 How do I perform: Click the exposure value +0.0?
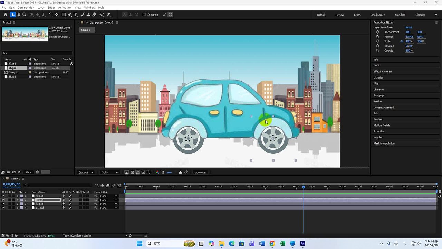169,172
